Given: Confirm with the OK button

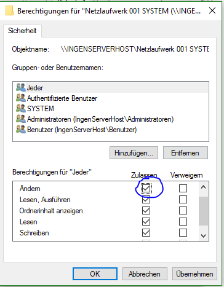Looking at the screenshot, I should pos(95,273).
